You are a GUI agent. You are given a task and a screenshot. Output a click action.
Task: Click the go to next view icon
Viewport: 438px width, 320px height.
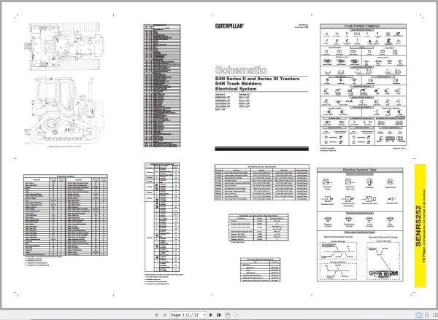[236, 315]
